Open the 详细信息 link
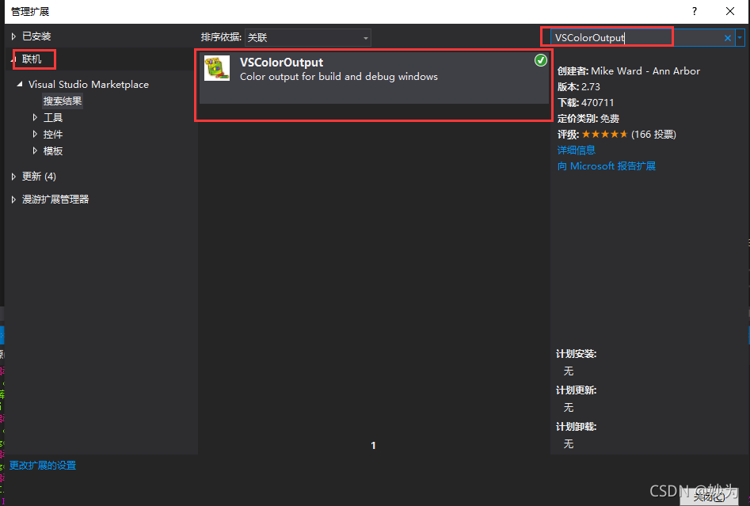Image resolution: width=750 pixels, height=506 pixels. point(577,150)
